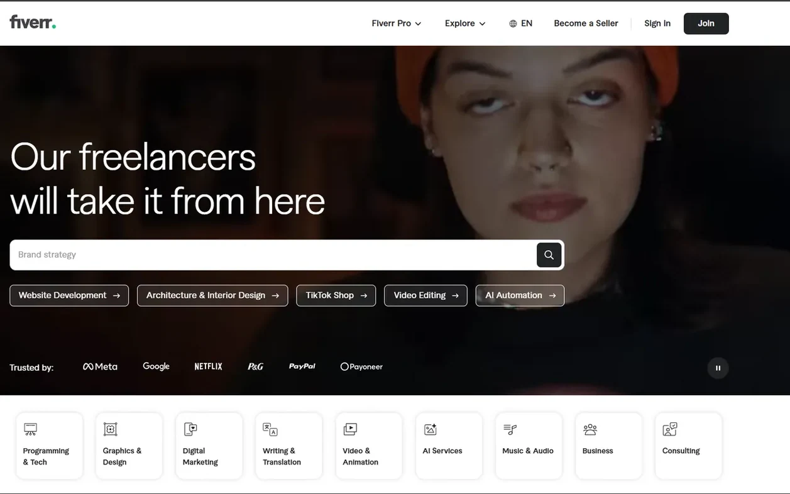Click the P&G logo
The width and height of the screenshot is (790, 494).
[255, 366]
